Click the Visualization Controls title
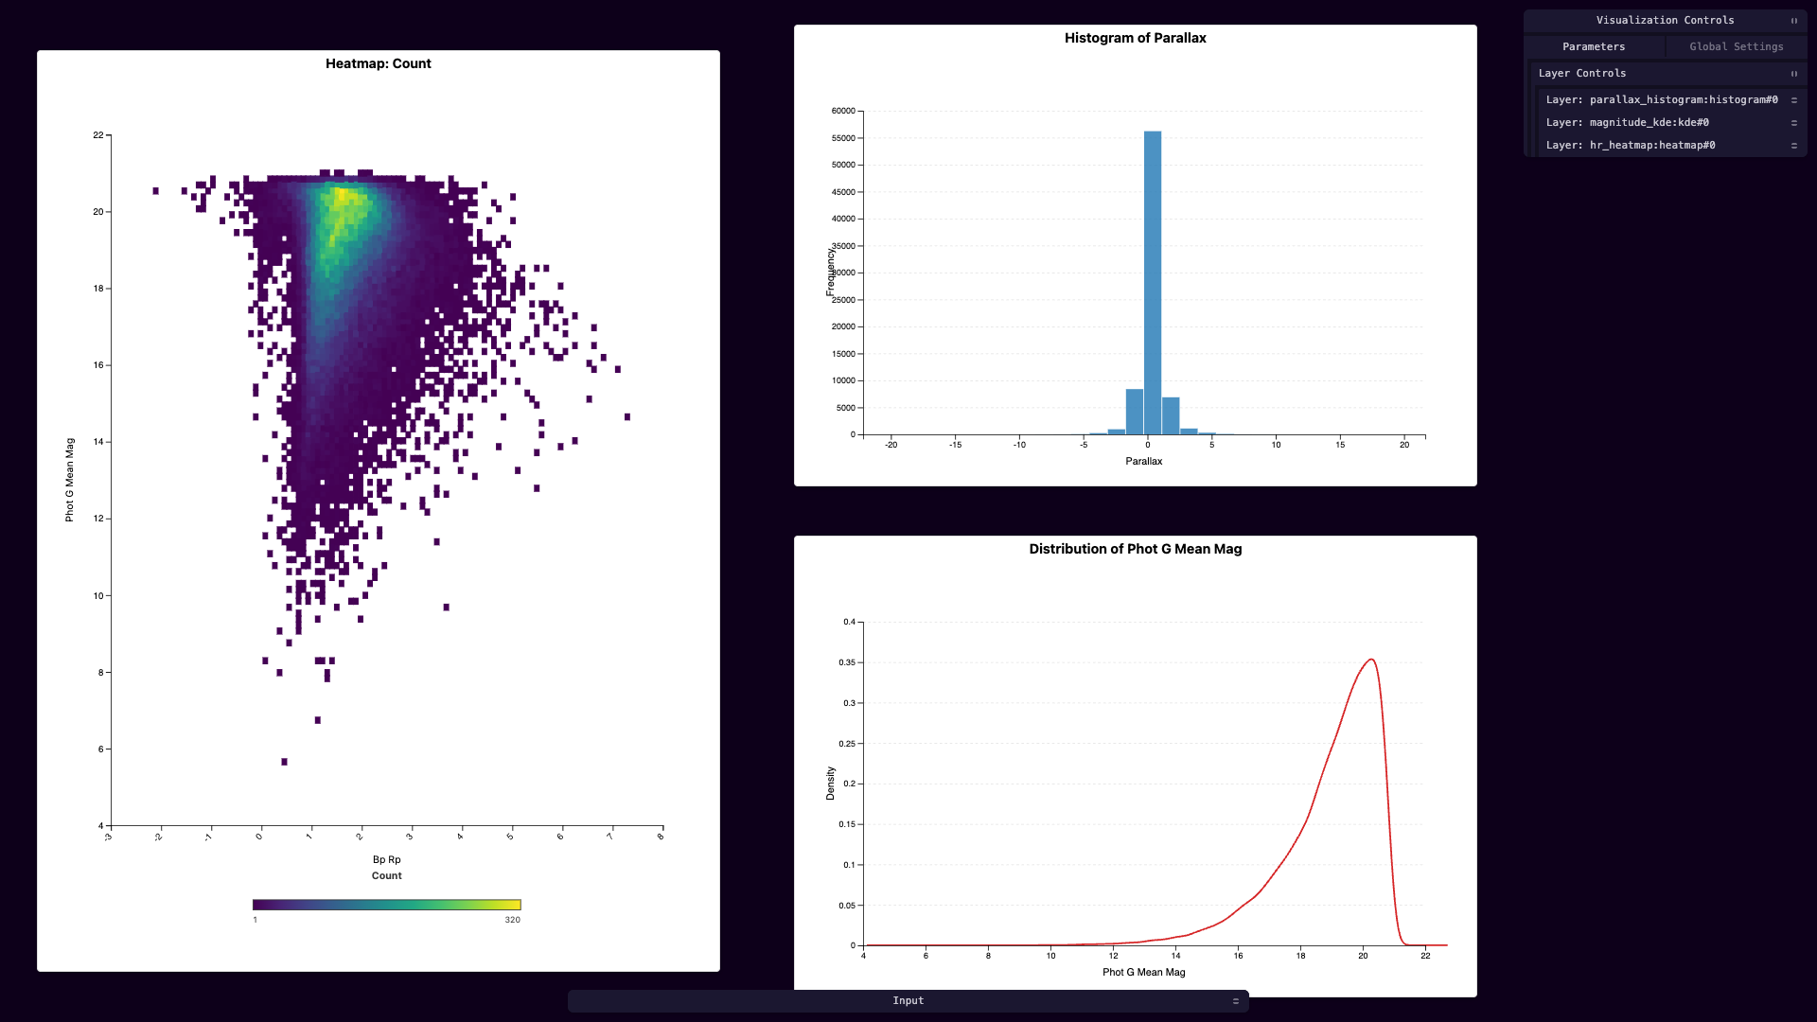 click(x=1665, y=21)
